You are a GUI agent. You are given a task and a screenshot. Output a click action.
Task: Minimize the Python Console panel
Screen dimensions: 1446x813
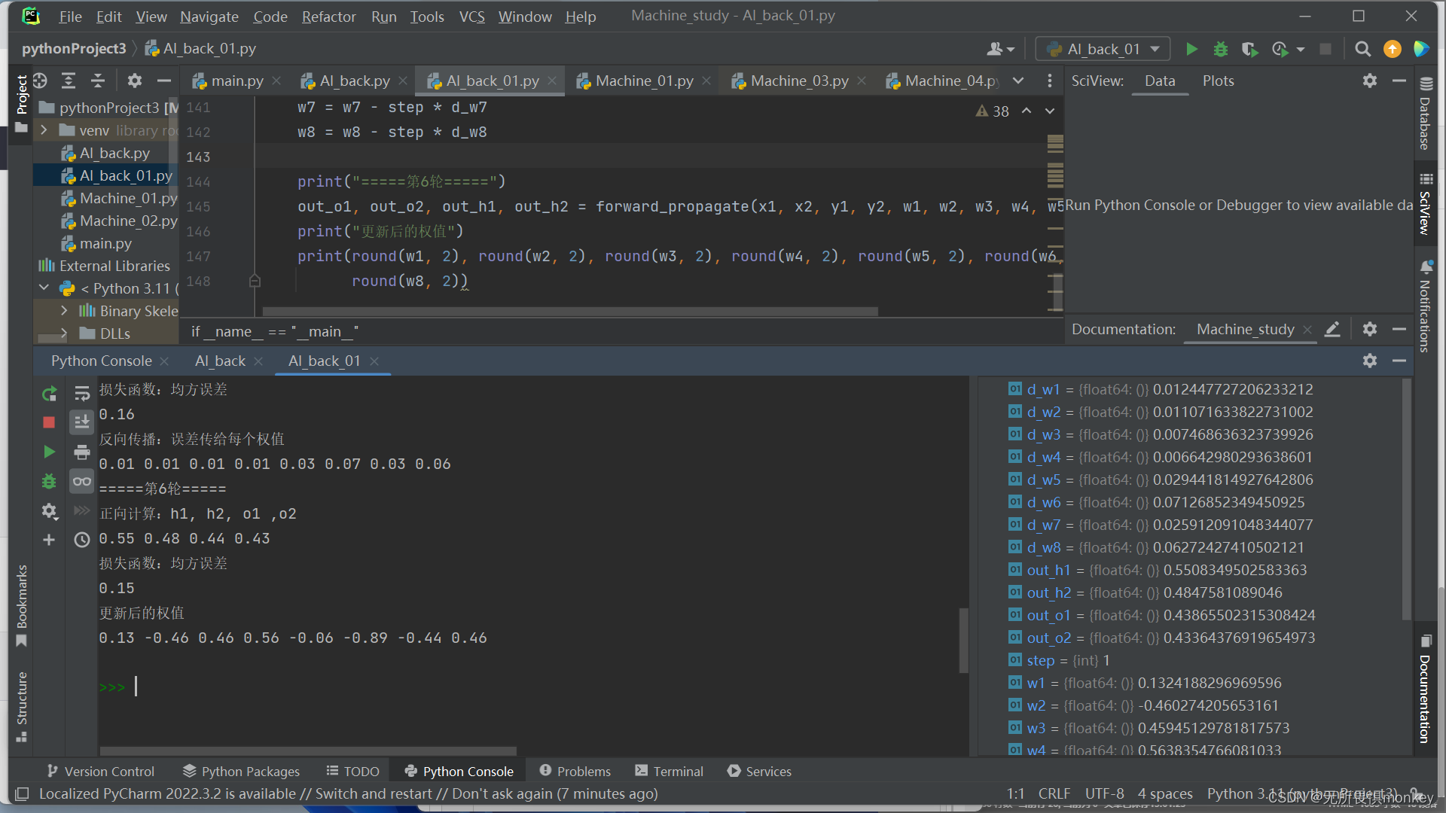(x=1399, y=361)
